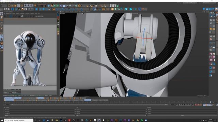Open the viewport Cameras menu
The width and height of the screenshot is (218, 122).
67,12
